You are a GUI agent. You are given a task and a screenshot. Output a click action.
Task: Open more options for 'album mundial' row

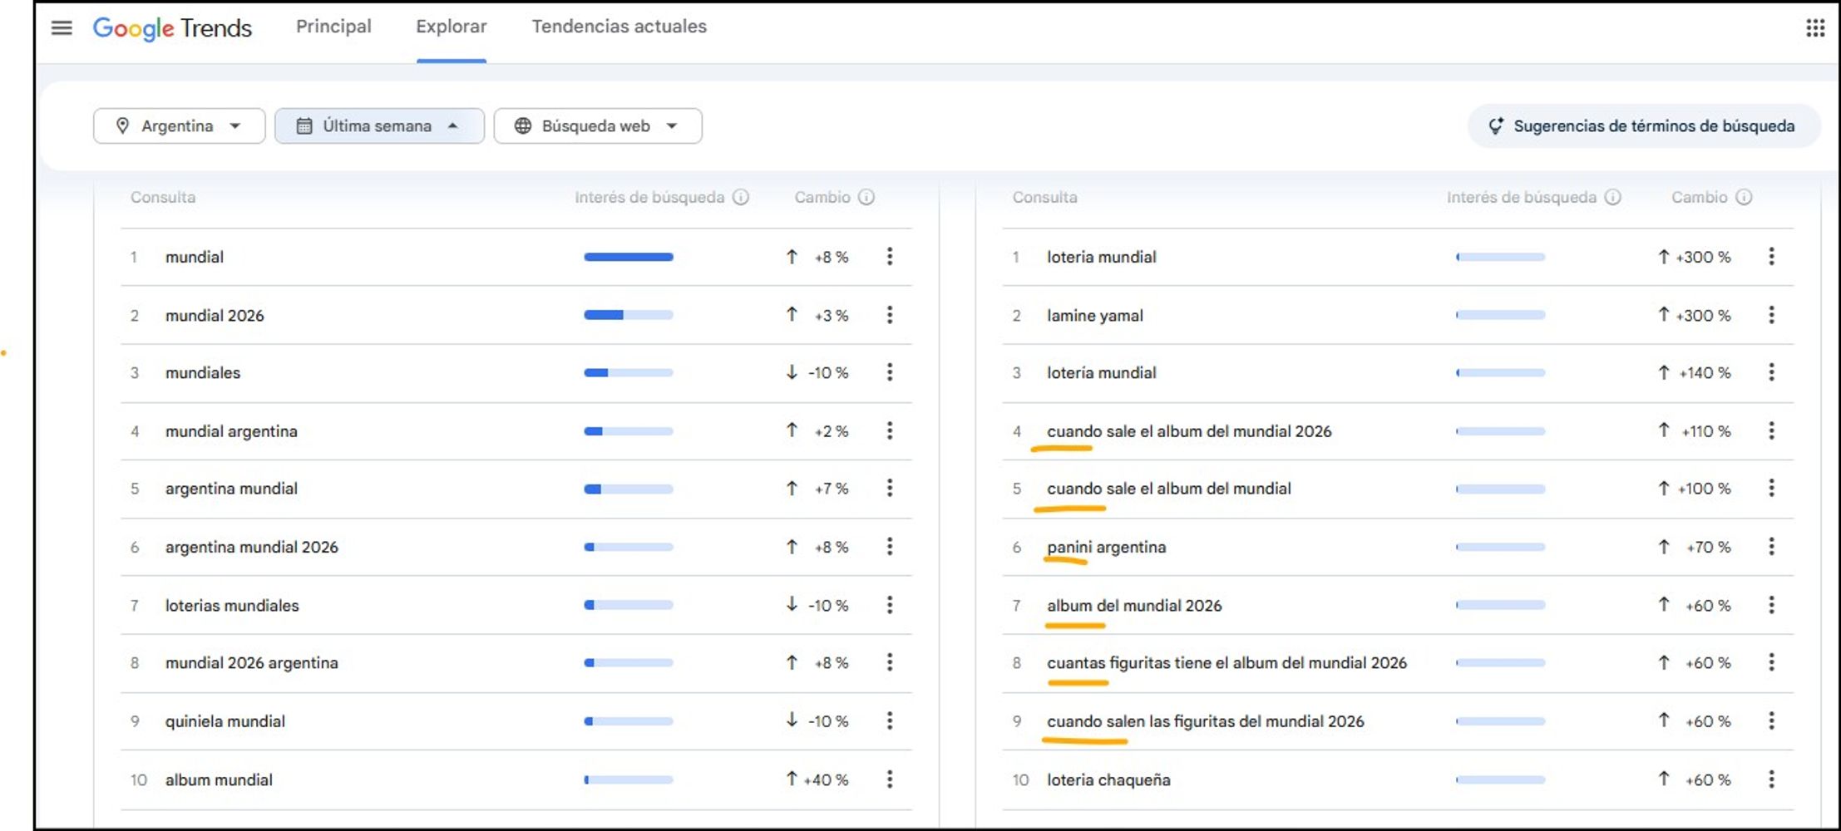tap(890, 779)
